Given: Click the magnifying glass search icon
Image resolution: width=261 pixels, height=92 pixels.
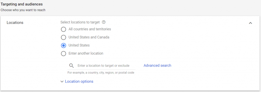Looking at the screenshot, I should coord(71,65).
